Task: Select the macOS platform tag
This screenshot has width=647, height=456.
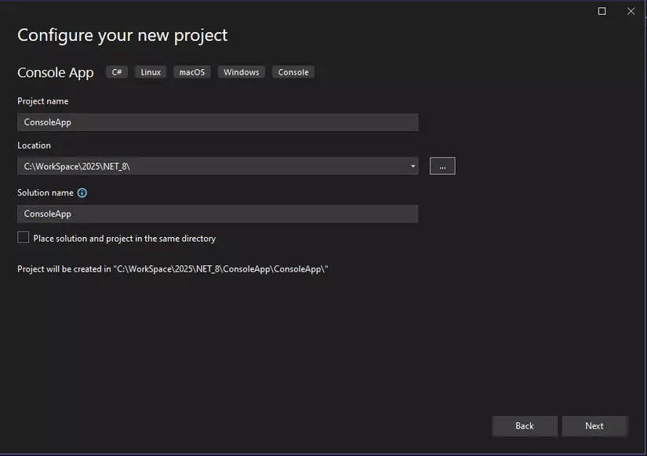Action: [x=191, y=72]
